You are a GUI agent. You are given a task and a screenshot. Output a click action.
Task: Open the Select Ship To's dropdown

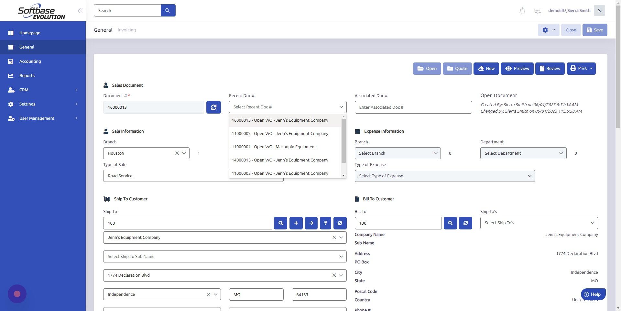click(538, 223)
